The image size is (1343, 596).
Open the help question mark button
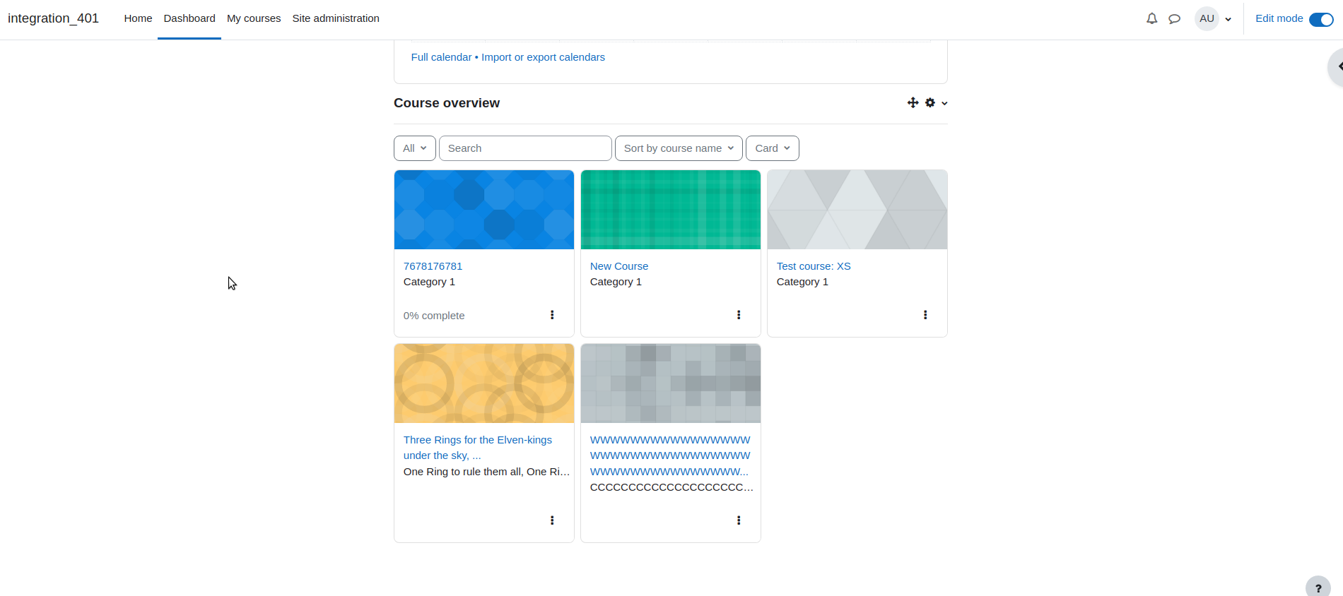pyautogui.click(x=1318, y=588)
